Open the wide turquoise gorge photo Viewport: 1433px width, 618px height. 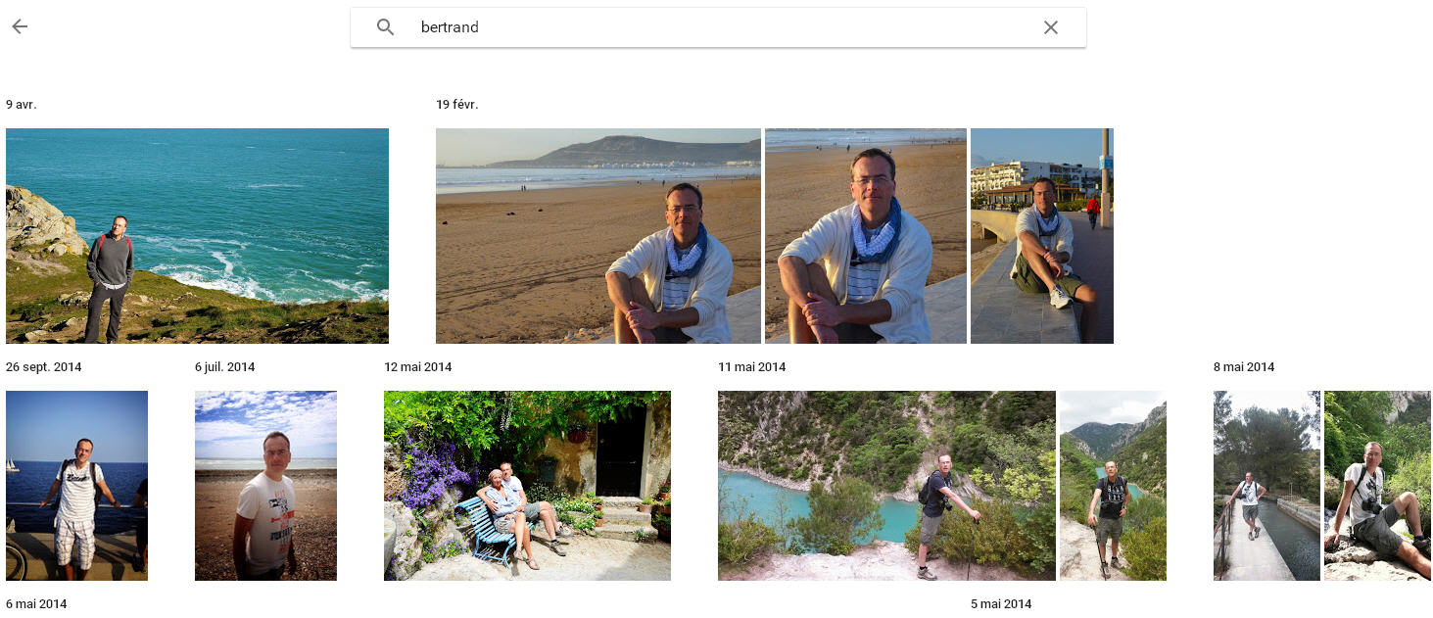[x=885, y=486]
